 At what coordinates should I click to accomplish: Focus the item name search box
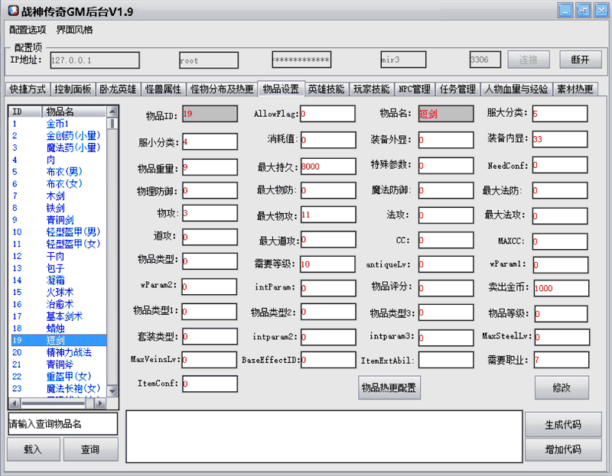62,423
